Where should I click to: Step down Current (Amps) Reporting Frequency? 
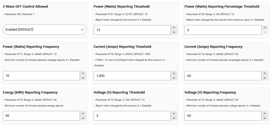click(265, 78)
